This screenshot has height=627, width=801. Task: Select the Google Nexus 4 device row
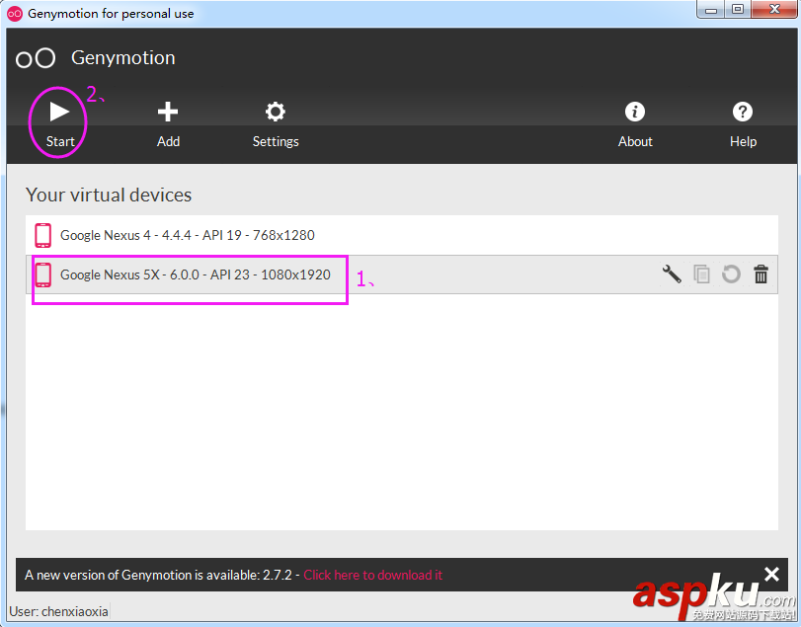402,235
